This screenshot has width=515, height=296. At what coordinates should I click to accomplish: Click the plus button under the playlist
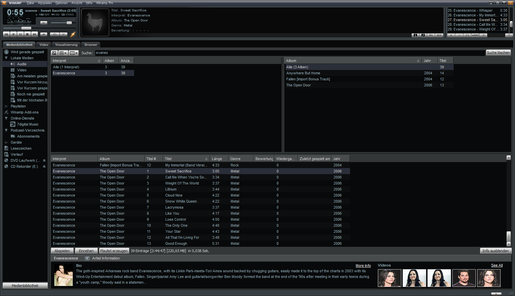pos(451,35)
